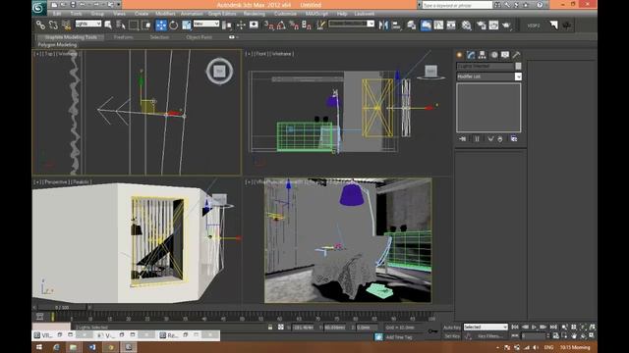
Task: Open the Motion command panel tab
Action: (x=494, y=55)
